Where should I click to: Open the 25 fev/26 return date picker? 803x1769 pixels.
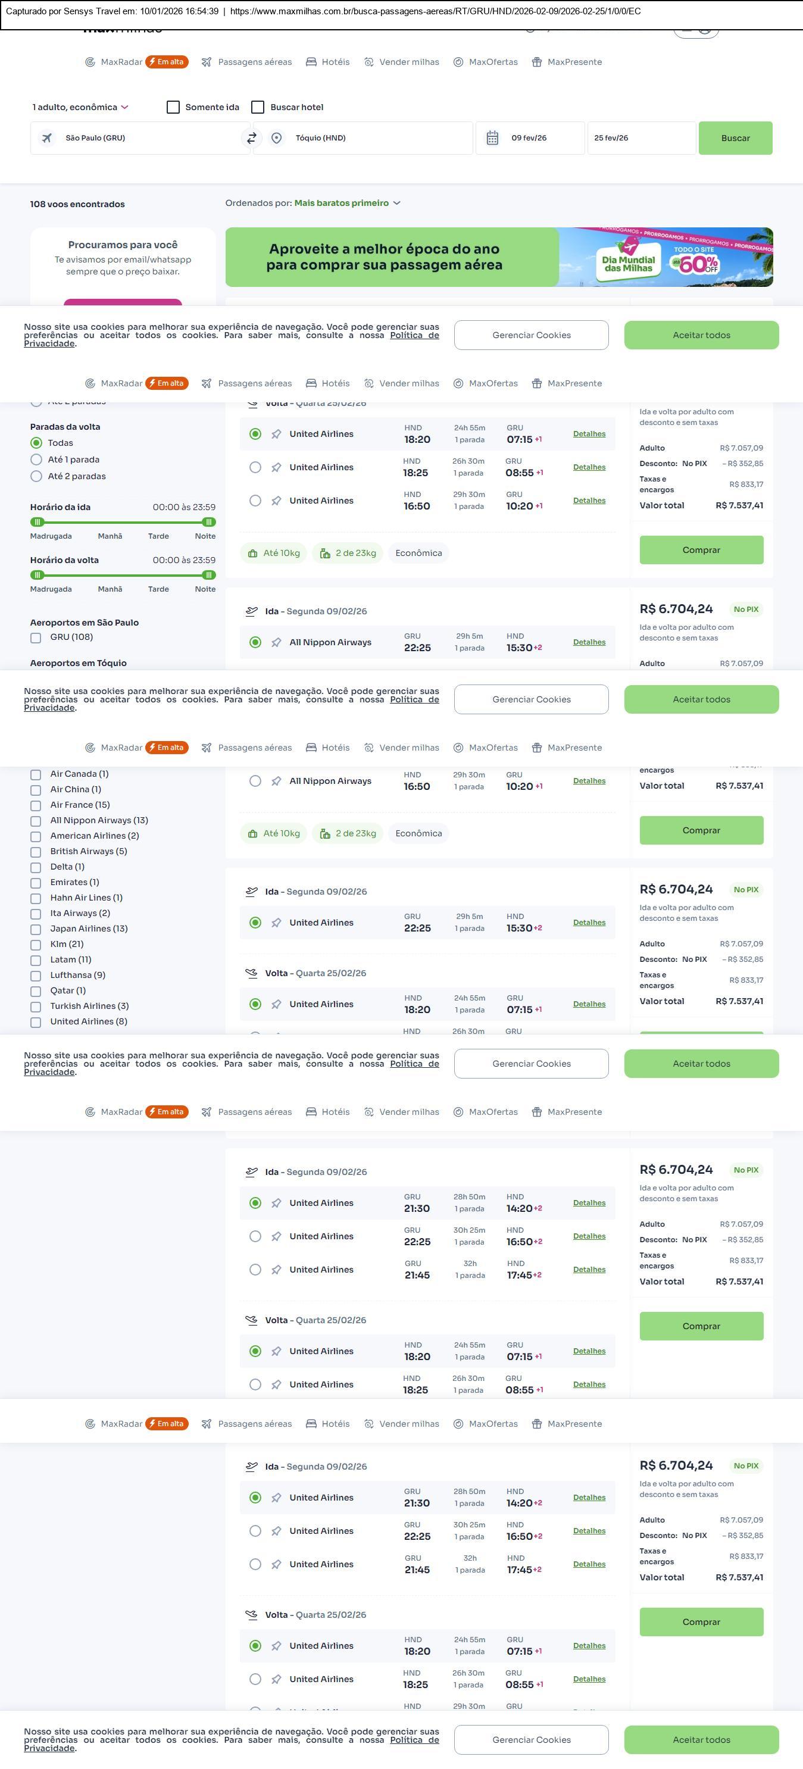[640, 138]
